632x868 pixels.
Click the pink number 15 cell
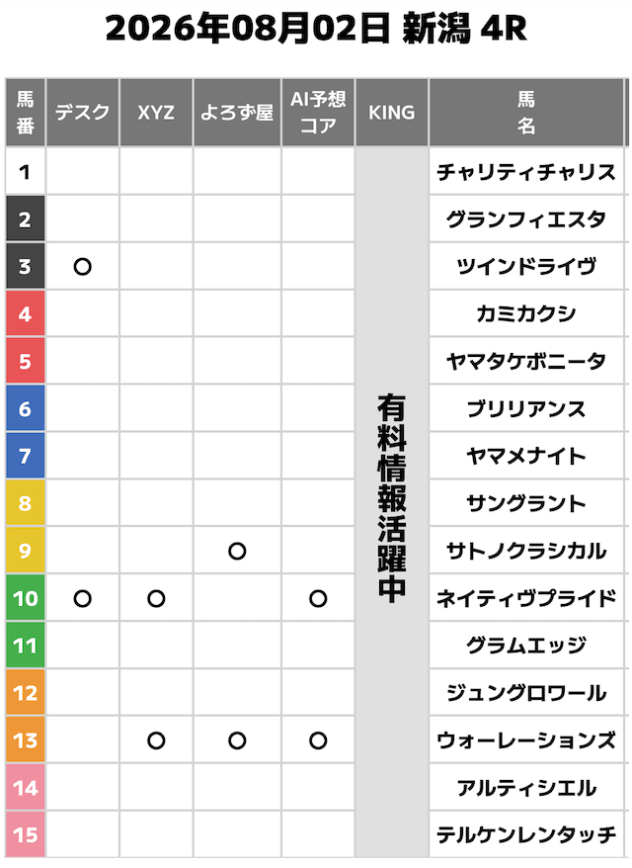[x=25, y=834]
